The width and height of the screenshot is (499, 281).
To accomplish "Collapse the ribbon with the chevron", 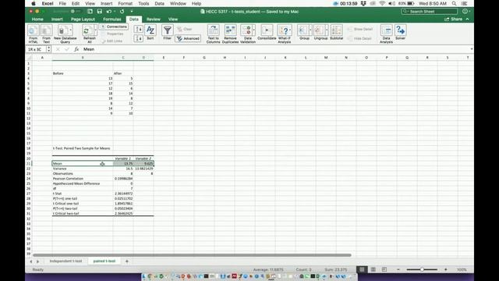I will coord(467,19).
